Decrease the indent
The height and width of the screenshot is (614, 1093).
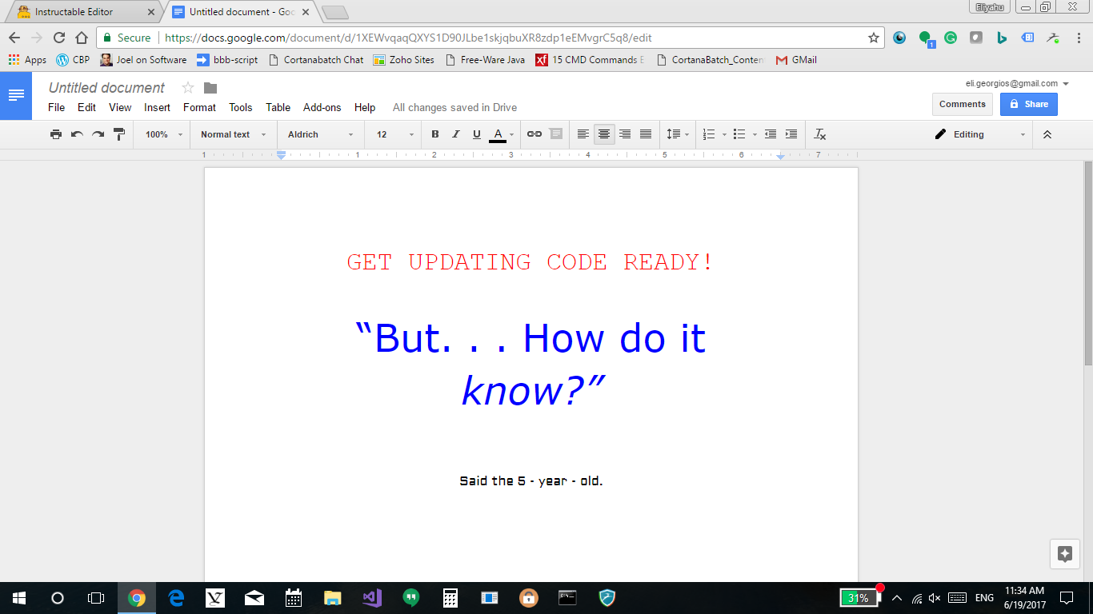771,134
